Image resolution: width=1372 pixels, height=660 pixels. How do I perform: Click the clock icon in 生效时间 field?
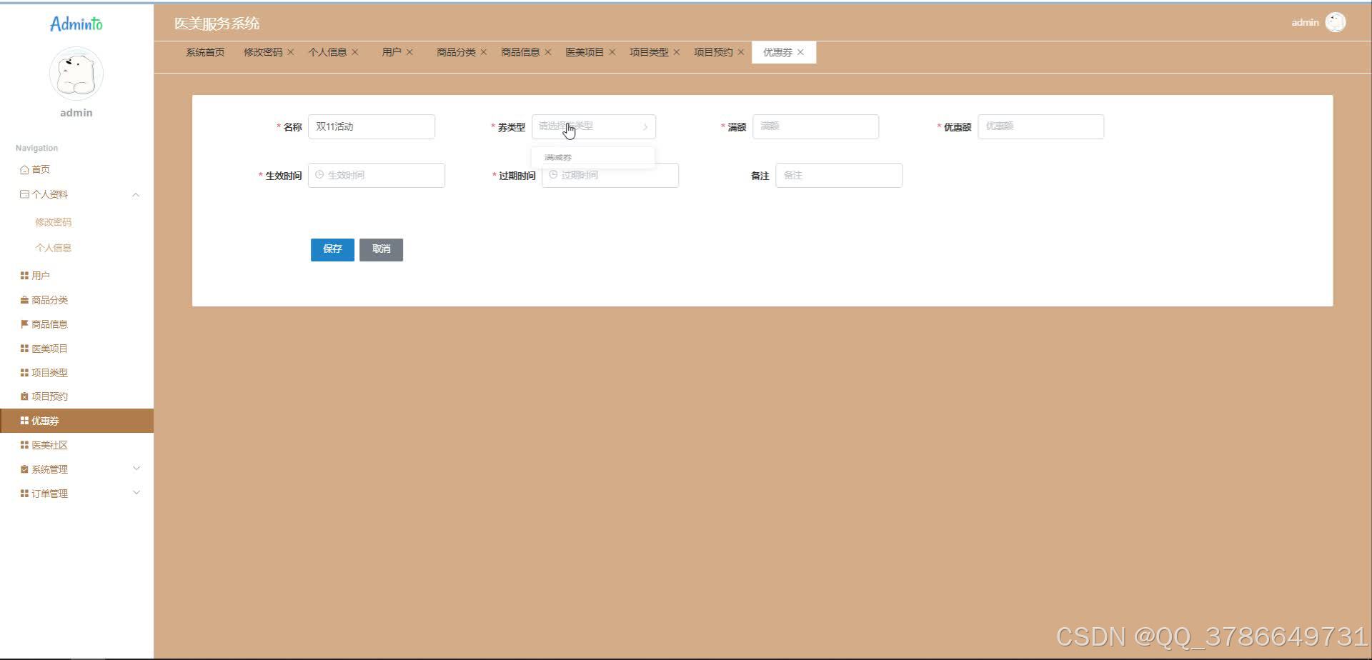tap(319, 175)
